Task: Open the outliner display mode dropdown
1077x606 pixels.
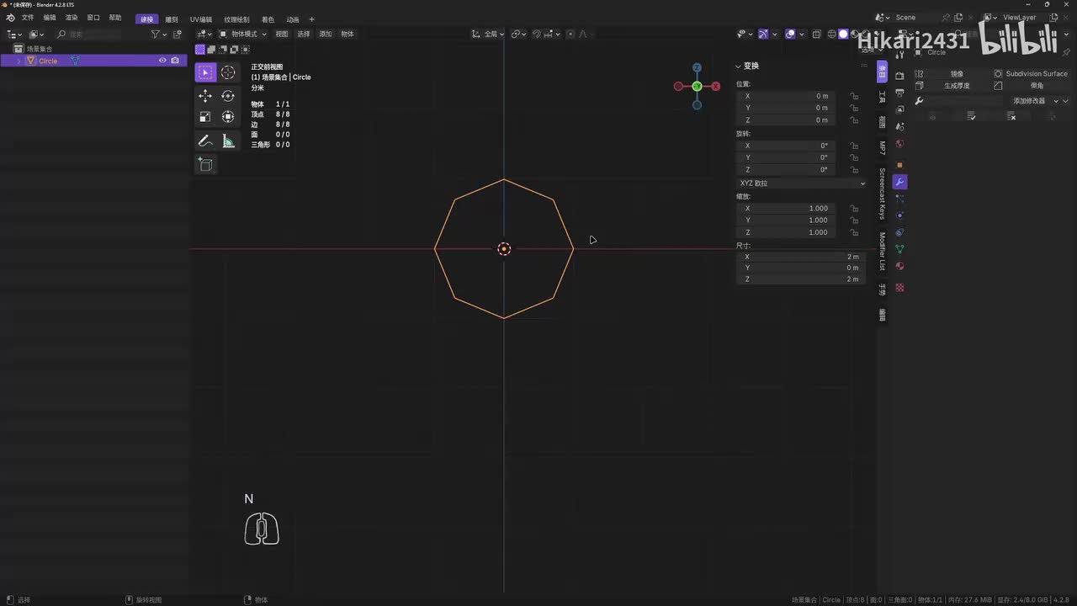Action: pos(14,35)
